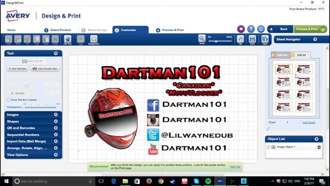
Task: Expand the View Options panel
Action: (x=56, y=155)
